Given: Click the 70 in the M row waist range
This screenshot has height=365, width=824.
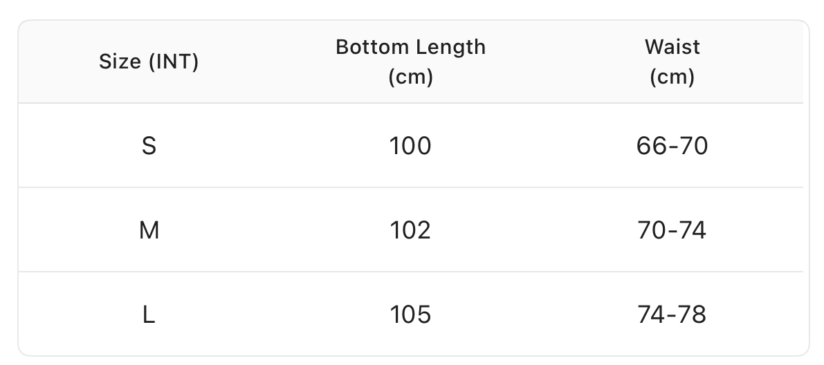Looking at the screenshot, I should (x=652, y=230).
